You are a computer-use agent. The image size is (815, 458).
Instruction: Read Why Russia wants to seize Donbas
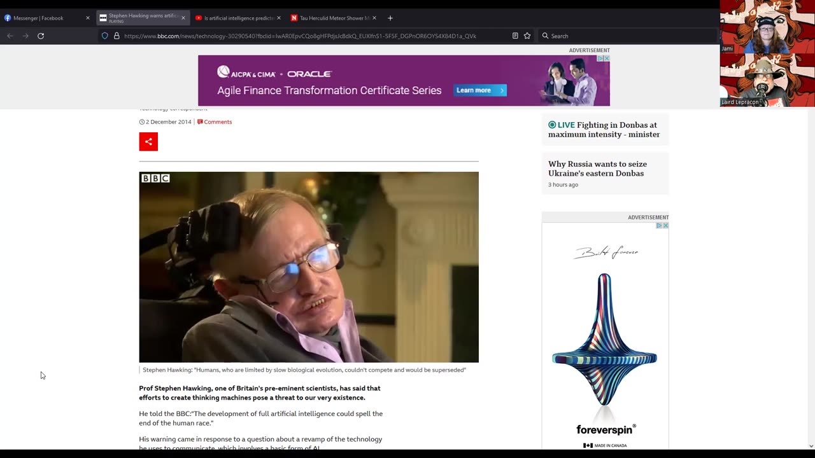tap(597, 169)
